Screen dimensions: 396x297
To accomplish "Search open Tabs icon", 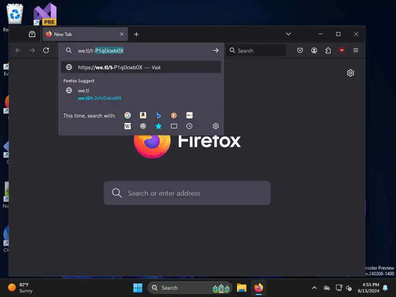I will pyautogui.click(x=174, y=126).
